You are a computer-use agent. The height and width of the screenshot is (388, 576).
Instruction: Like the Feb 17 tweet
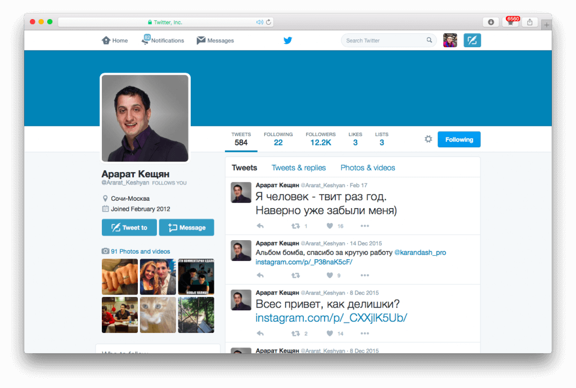click(x=330, y=225)
